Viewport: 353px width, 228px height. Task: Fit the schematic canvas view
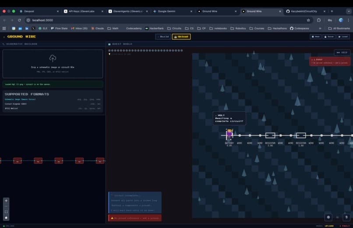pos(6,212)
